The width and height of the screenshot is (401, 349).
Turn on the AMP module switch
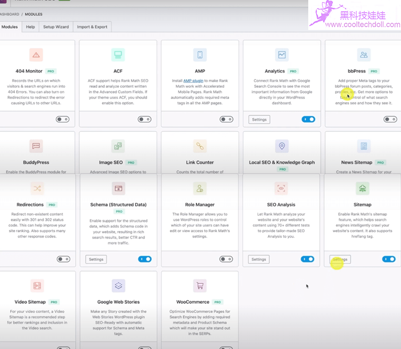click(x=226, y=119)
